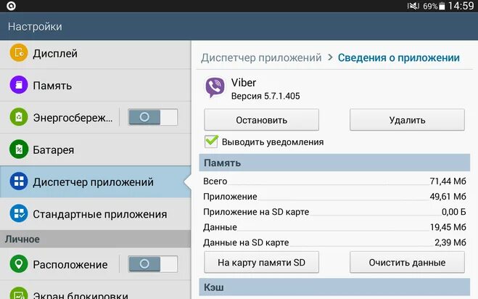Tap the battery indicator in status bar
The width and height of the screenshot is (478, 299).
pyautogui.click(x=442, y=6)
